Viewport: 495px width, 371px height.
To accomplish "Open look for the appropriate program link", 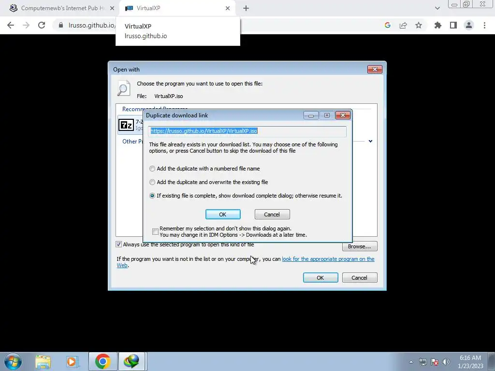I will tap(328, 259).
